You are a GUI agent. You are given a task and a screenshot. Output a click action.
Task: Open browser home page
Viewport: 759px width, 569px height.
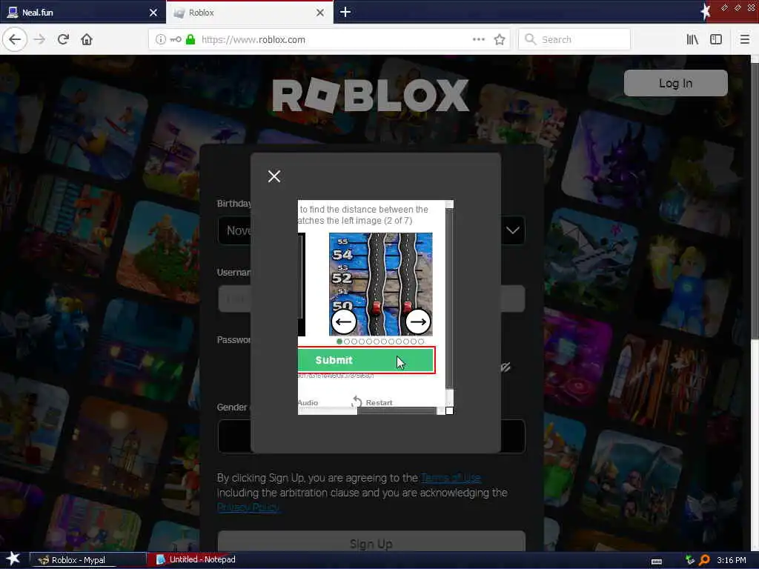point(87,39)
